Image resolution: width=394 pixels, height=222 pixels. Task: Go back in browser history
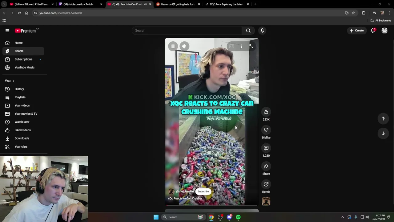[4, 13]
